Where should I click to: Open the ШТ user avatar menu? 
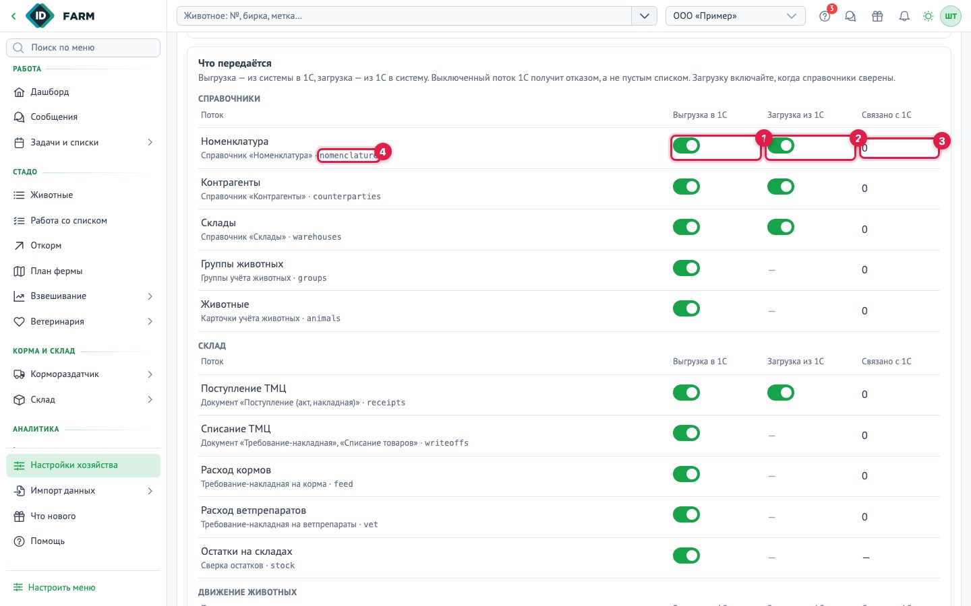(951, 16)
